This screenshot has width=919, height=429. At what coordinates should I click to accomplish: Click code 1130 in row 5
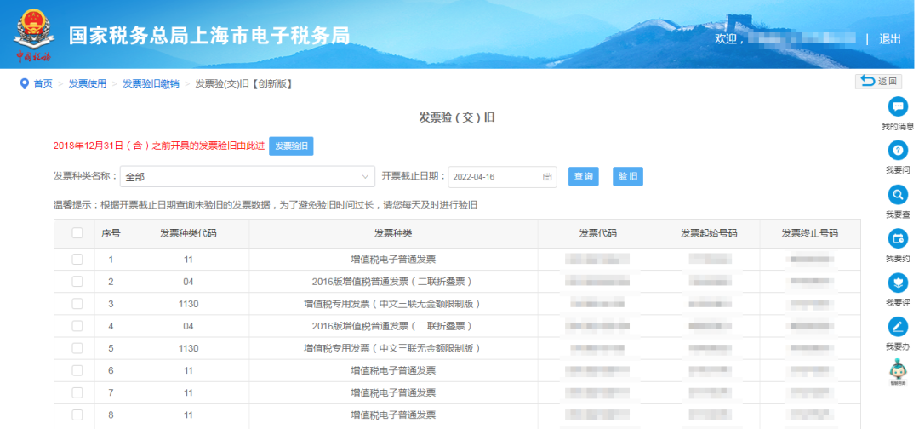click(188, 348)
